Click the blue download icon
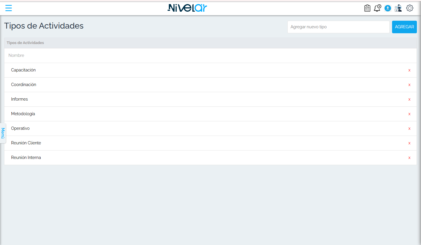Viewport: 421px width, 245px height. pyautogui.click(x=388, y=8)
